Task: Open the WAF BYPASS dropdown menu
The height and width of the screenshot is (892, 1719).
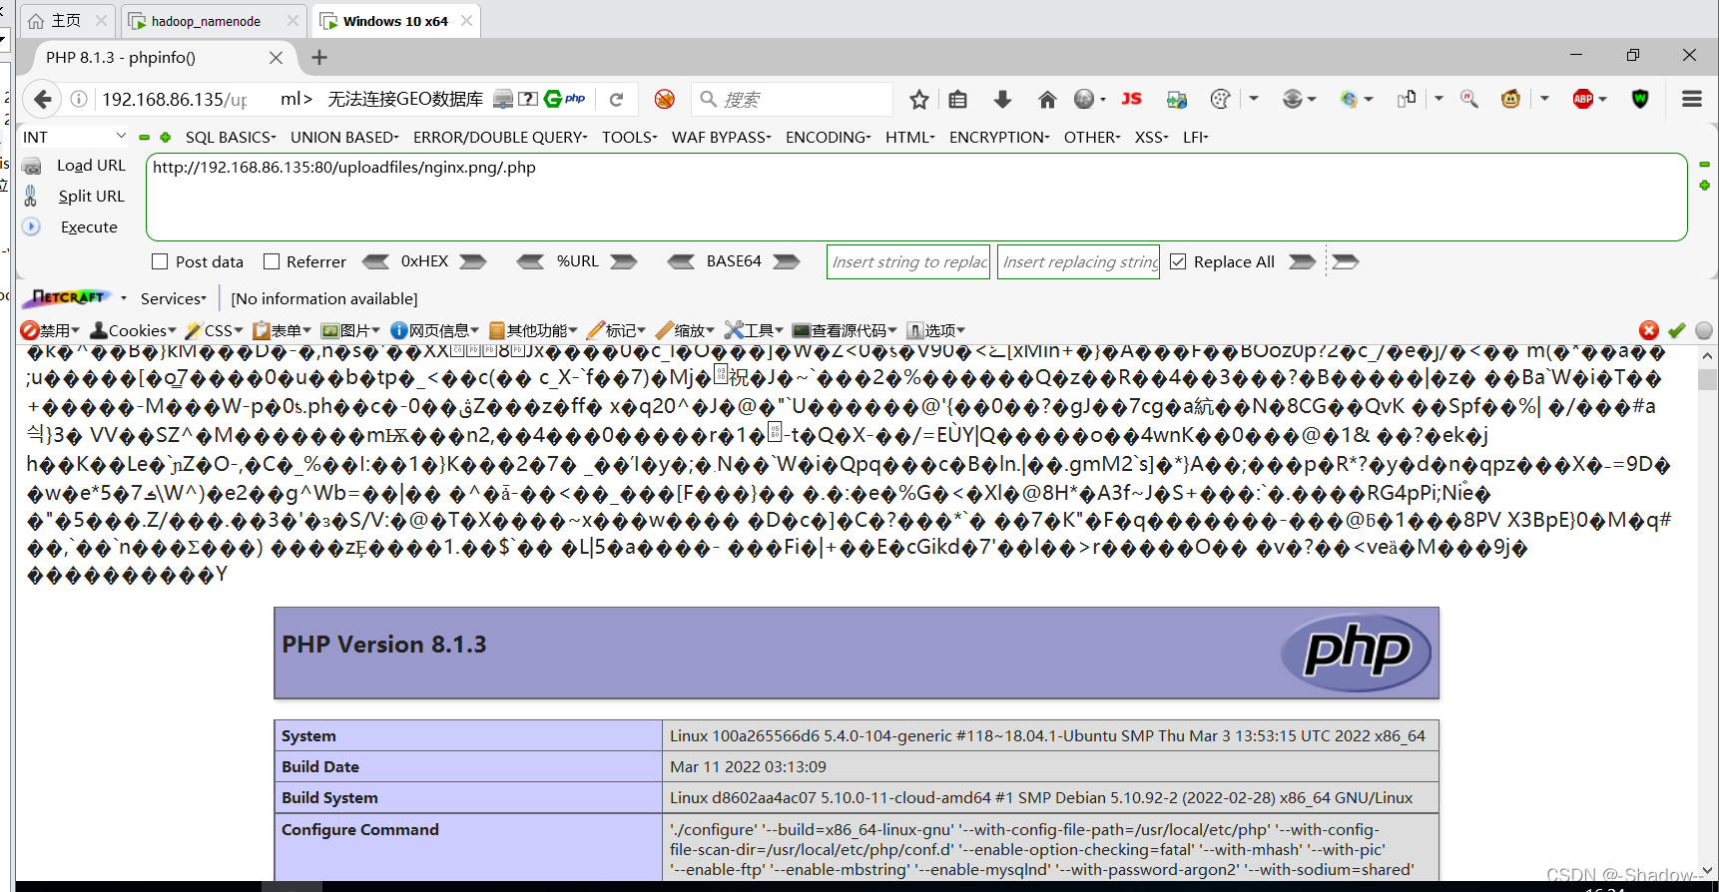Action: (721, 138)
